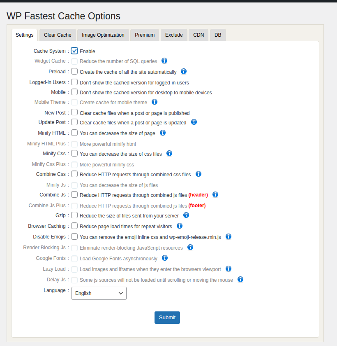
Task: Enable New Post clear cache checkbox
Action: click(x=74, y=112)
